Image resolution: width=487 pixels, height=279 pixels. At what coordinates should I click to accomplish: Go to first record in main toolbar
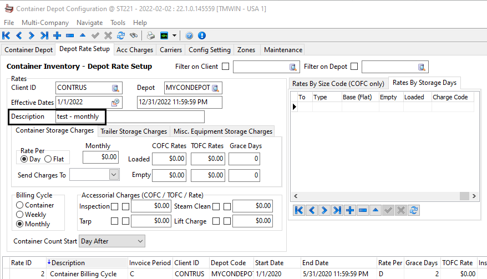[x=7, y=35]
